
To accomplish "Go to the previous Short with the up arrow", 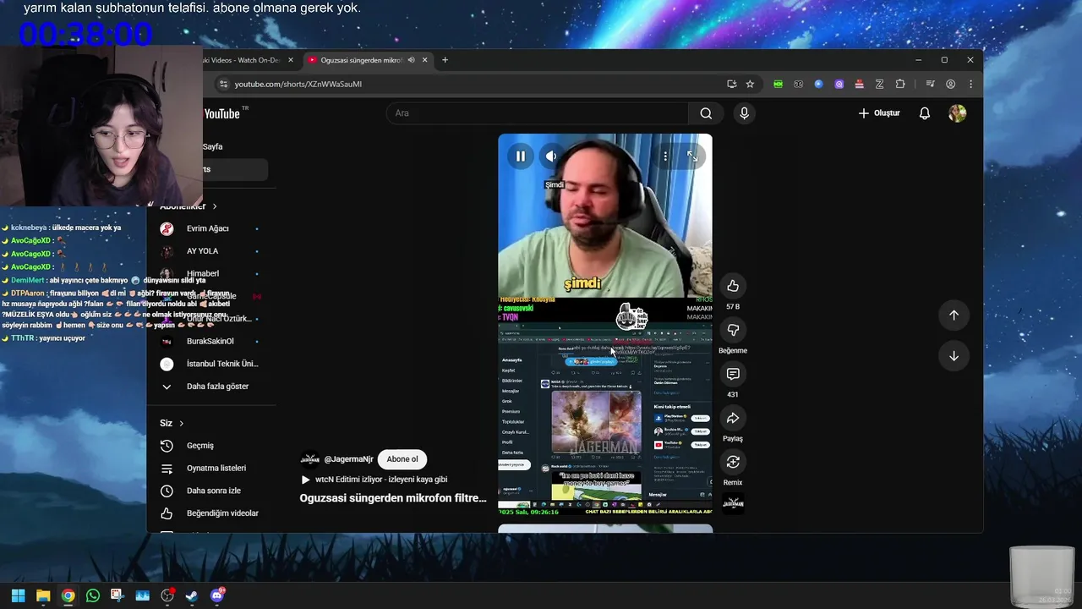I will (x=954, y=315).
